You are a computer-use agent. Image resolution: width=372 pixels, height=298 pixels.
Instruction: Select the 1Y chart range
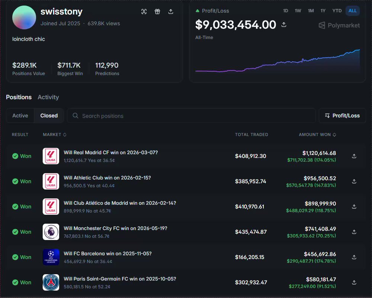click(323, 11)
